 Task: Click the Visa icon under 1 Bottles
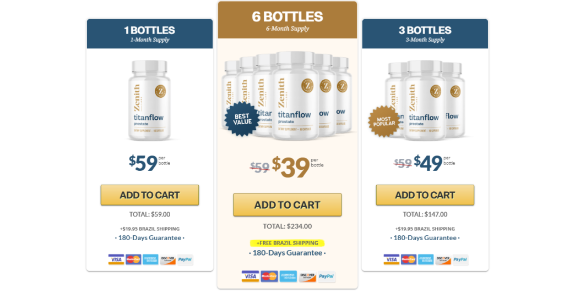click(x=116, y=259)
